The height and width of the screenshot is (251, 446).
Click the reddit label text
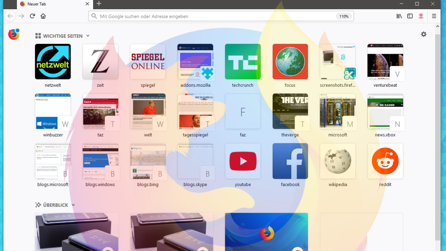point(385,184)
